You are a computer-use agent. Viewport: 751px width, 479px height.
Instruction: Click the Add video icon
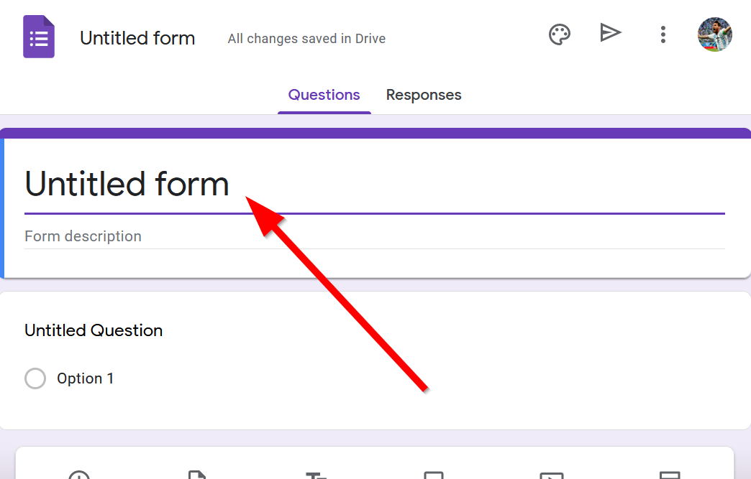click(x=552, y=475)
